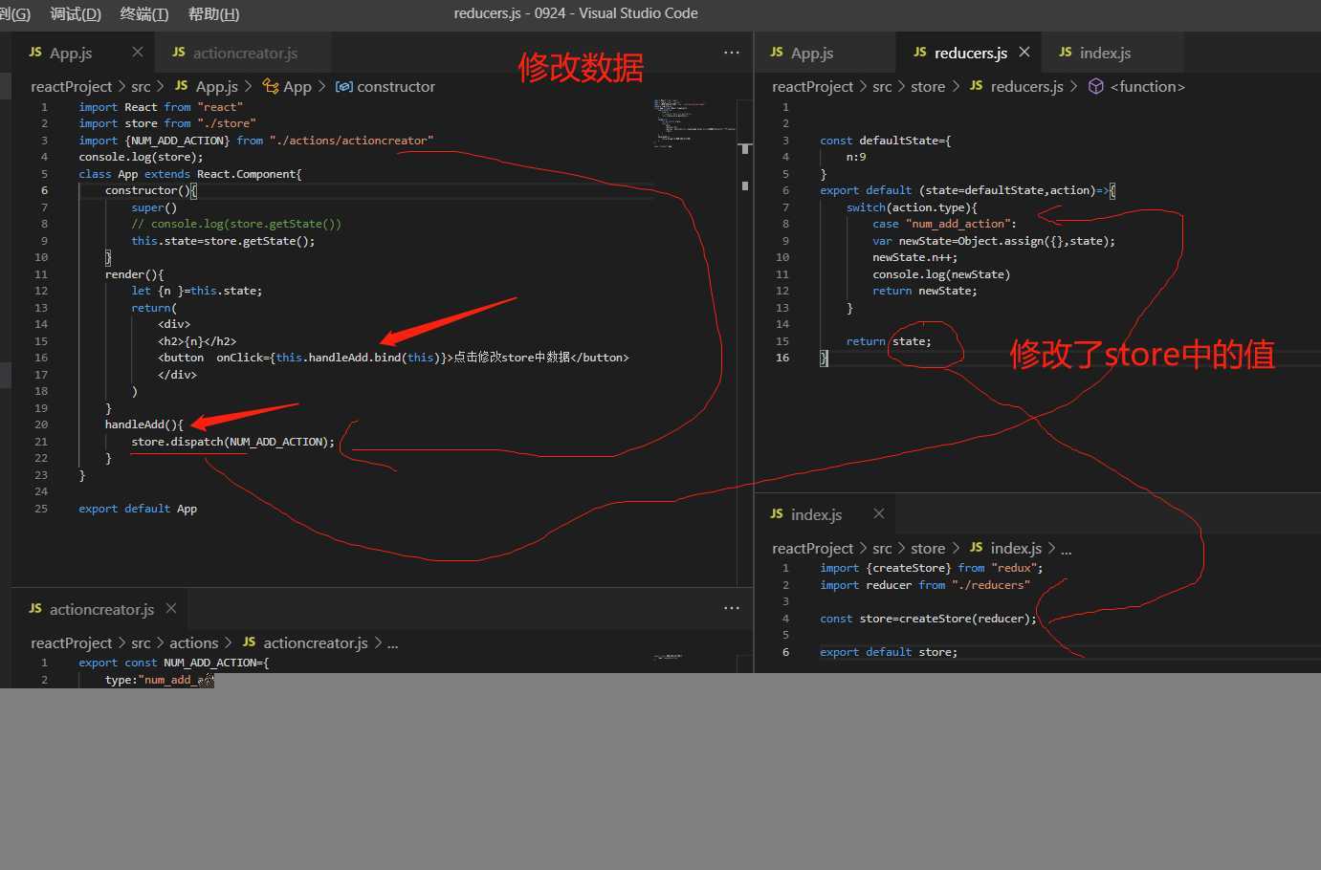
Task: Click 'export default App' line
Action: point(138,509)
